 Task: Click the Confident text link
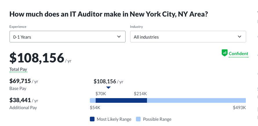(238, 54)
